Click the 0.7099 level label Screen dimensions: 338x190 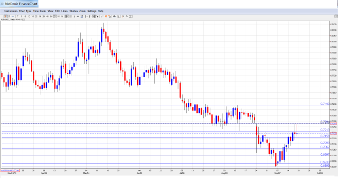[x=325, y=143]
